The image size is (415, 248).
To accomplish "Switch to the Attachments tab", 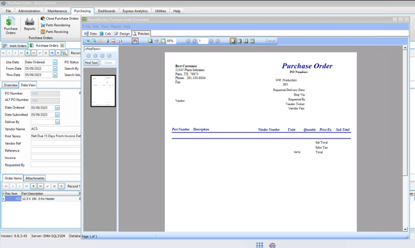I will tap(35, 178).
